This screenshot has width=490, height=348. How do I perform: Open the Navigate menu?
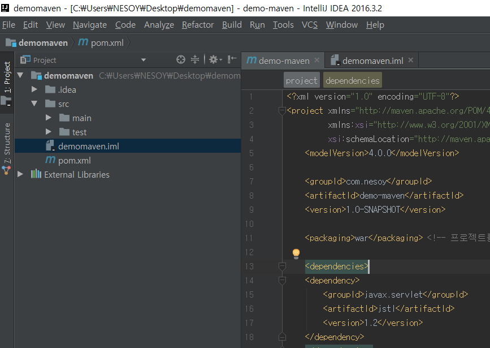pyautogui.click(x=90, y=25)
